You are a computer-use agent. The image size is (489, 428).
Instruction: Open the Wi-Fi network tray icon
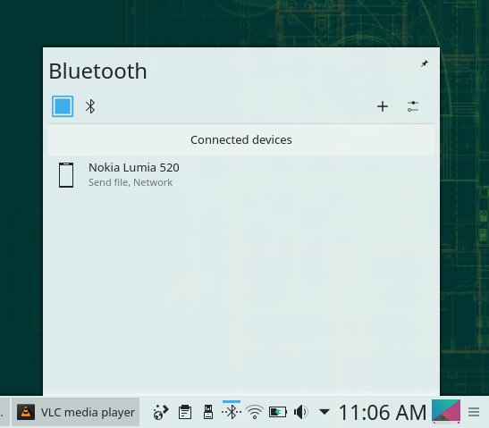click(x=255, y=412)
